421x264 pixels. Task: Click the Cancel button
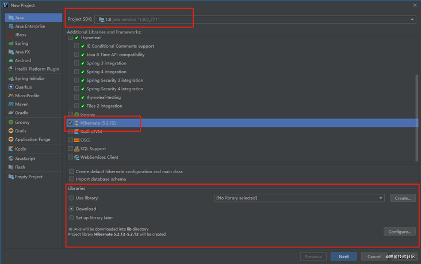click(x=374, y=257)
